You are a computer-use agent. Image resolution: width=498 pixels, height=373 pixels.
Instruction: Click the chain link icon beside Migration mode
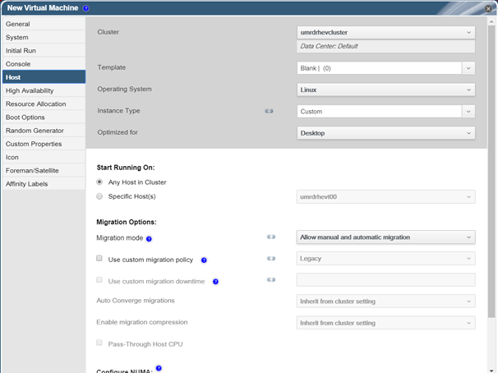(x=271, y=237)
